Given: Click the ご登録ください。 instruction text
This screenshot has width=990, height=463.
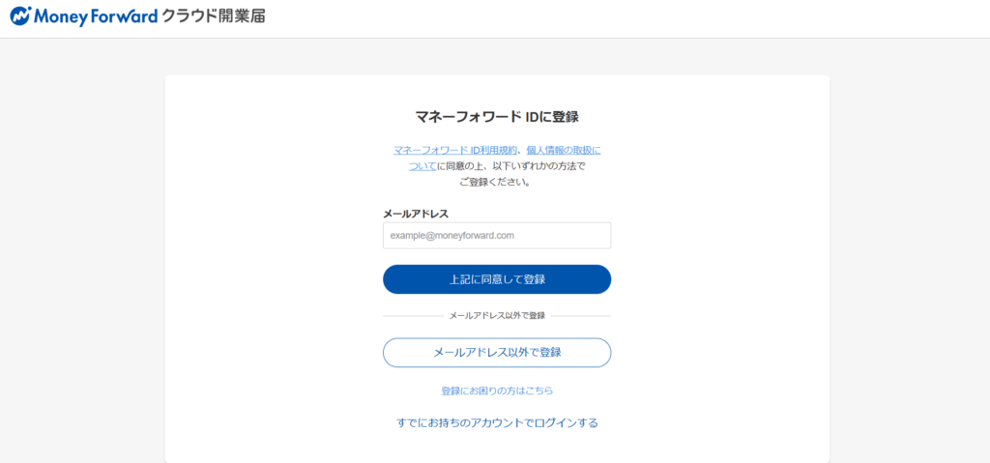Looking at the screenshot, I should pyautogui.click(x=495, y=182).
